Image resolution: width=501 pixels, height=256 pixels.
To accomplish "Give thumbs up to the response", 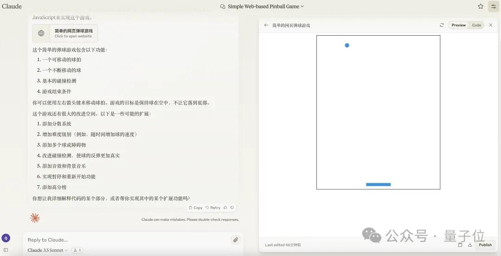I will pos(225,208).
